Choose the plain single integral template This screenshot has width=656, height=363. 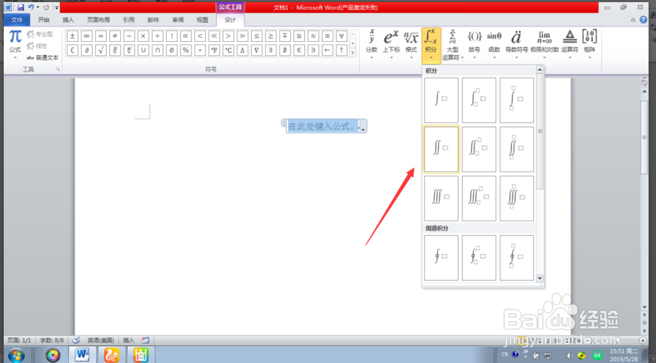click(x=441, y=100)
